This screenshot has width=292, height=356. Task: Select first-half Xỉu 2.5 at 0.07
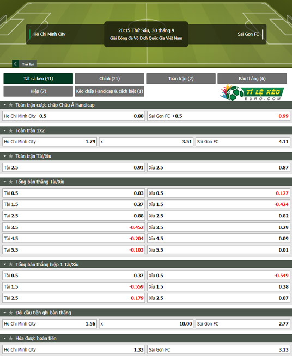[x=218, y=298]
